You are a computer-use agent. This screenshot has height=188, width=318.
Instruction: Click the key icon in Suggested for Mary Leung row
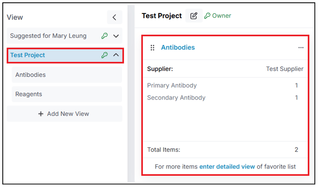click(104, 36)
